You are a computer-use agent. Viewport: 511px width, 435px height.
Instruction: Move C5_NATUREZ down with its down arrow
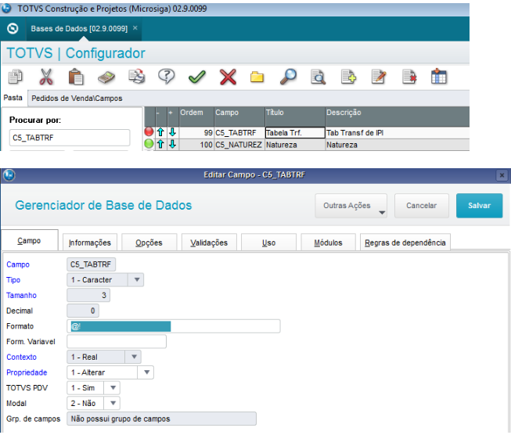pyautogui.click(x=172, y=144)
